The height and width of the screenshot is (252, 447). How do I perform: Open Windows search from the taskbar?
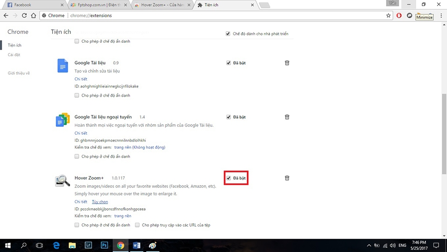coord(24,245)
